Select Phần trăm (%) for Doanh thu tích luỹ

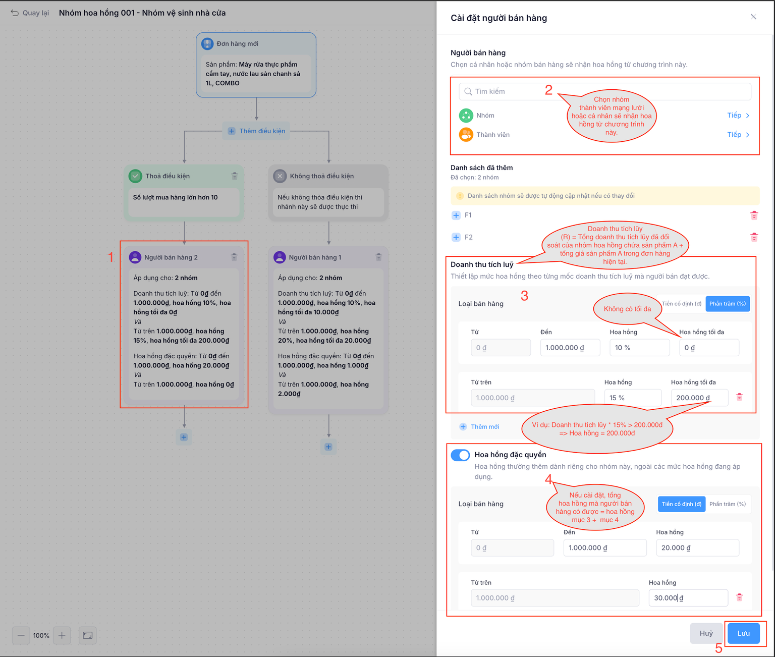[x=727, y=304]
